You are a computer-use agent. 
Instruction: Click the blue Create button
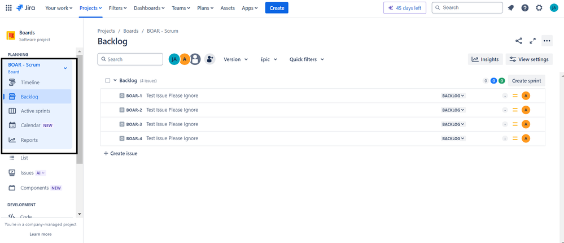[x=277, y=8]
